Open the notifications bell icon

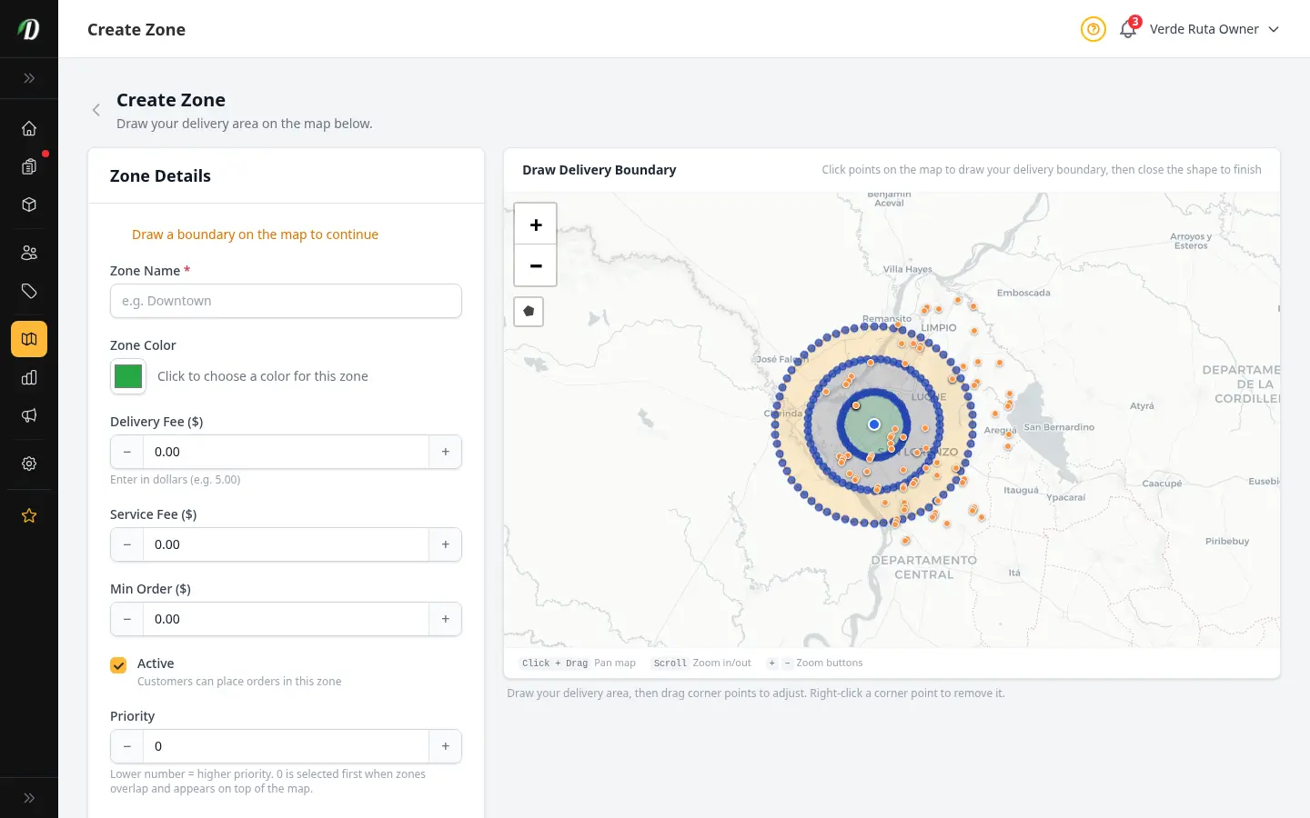[1128, 29]
